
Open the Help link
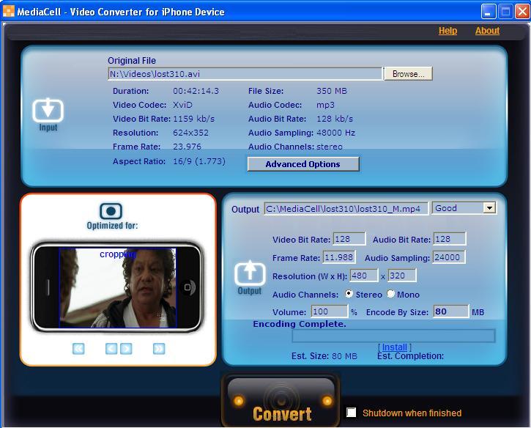pos(448,31)
